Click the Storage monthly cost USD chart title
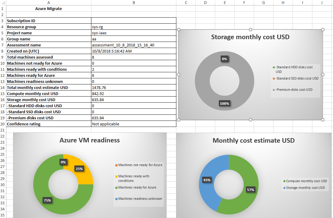The height and width of the screenshot is (218, 333). coord(250,37)
